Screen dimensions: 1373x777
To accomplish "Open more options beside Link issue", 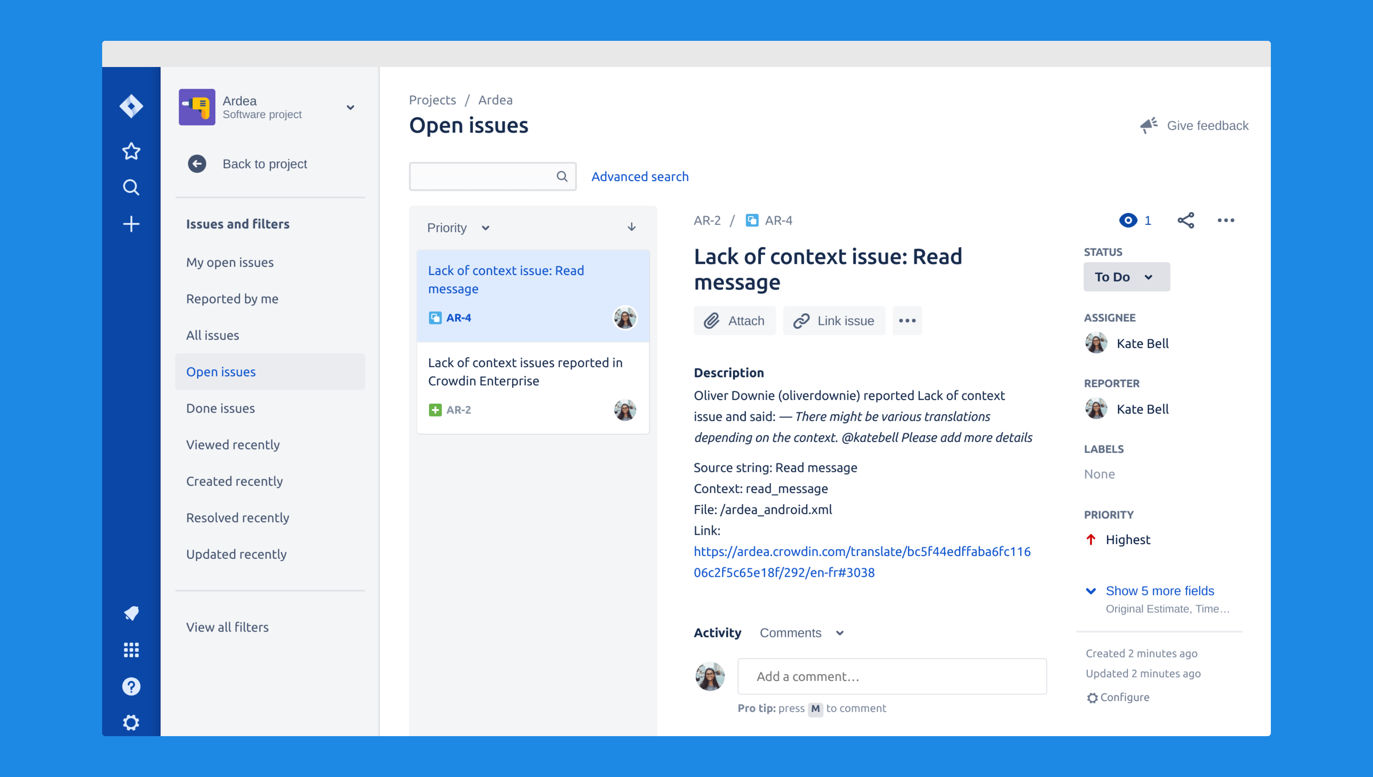I will coord(907,321).
